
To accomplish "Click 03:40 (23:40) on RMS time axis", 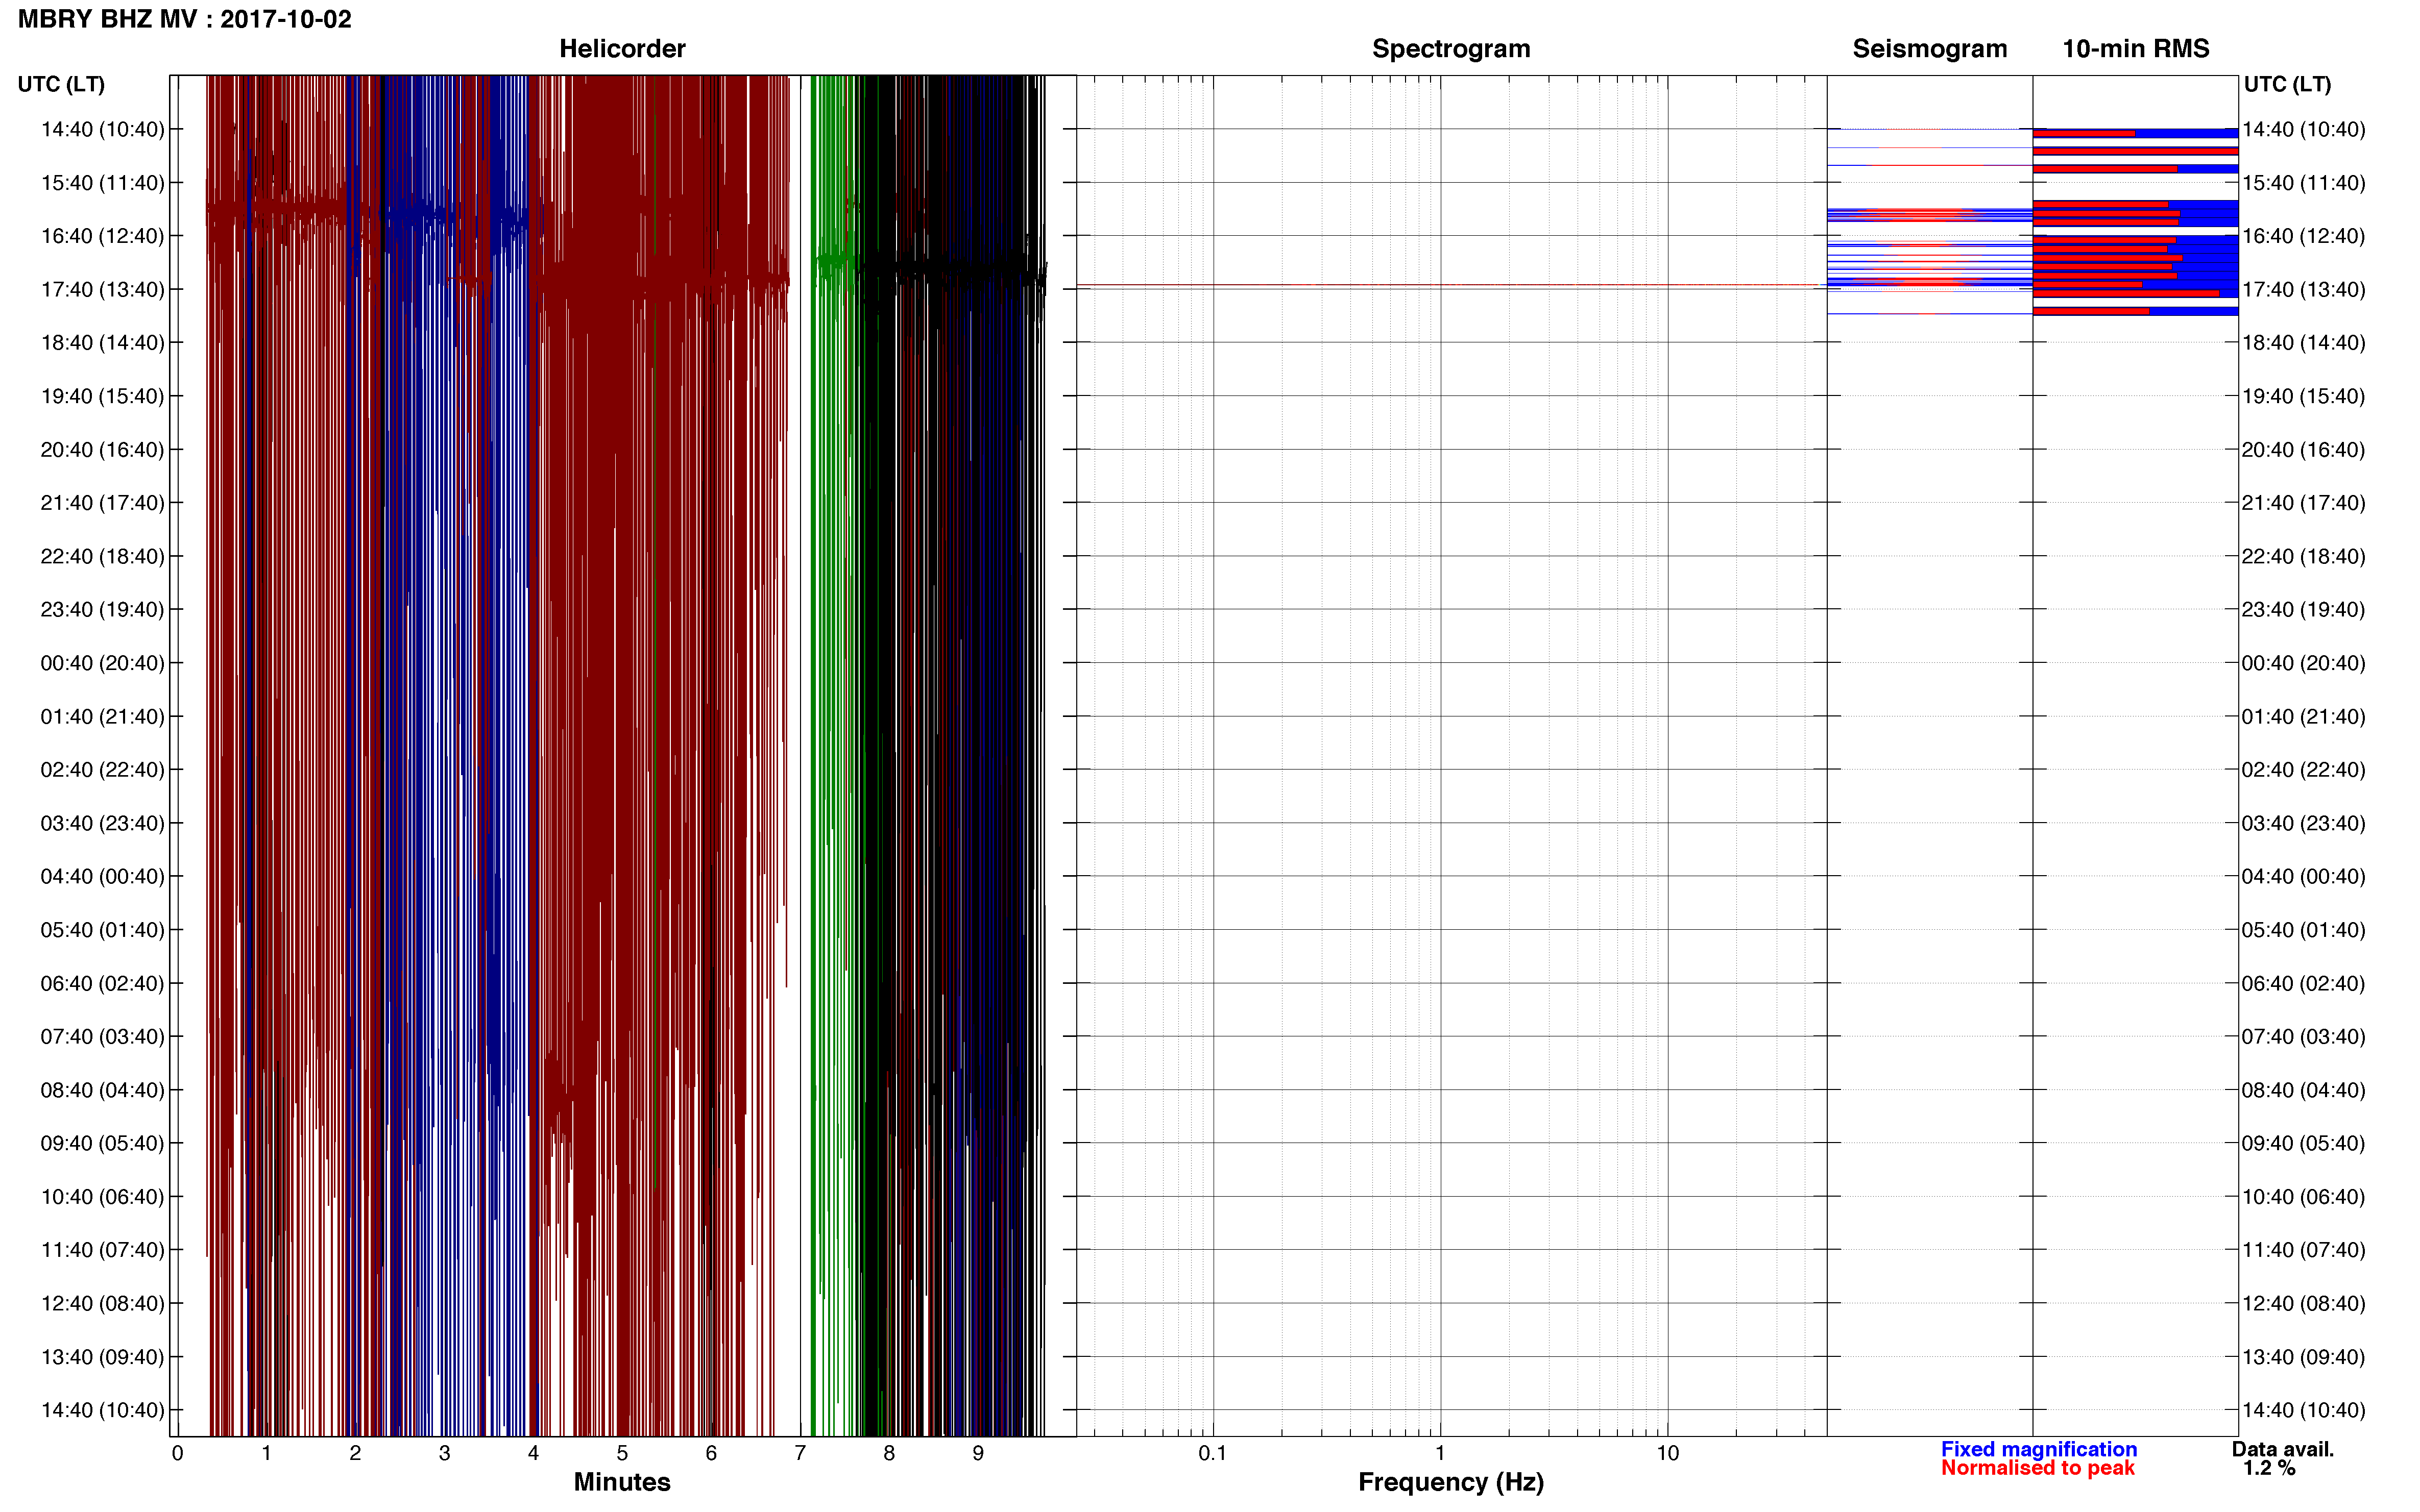I will [x=2304, y=823].
